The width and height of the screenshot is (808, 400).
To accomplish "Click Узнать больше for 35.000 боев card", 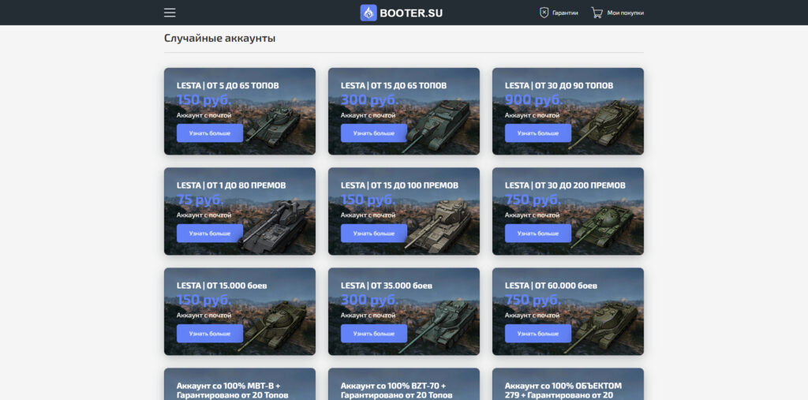I will click(373, 334).
